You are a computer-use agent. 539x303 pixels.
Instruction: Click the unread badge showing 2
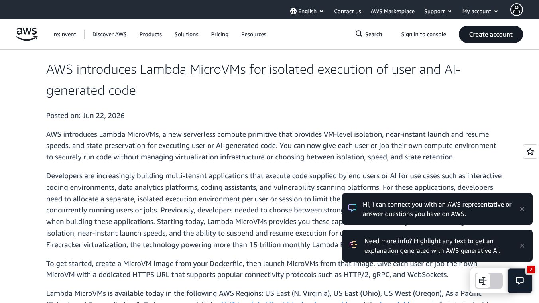click(531, 270)
